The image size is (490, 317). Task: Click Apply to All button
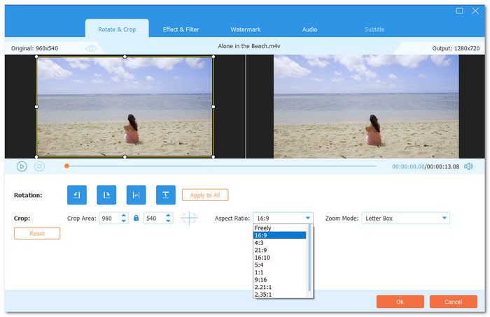(205, 195)
